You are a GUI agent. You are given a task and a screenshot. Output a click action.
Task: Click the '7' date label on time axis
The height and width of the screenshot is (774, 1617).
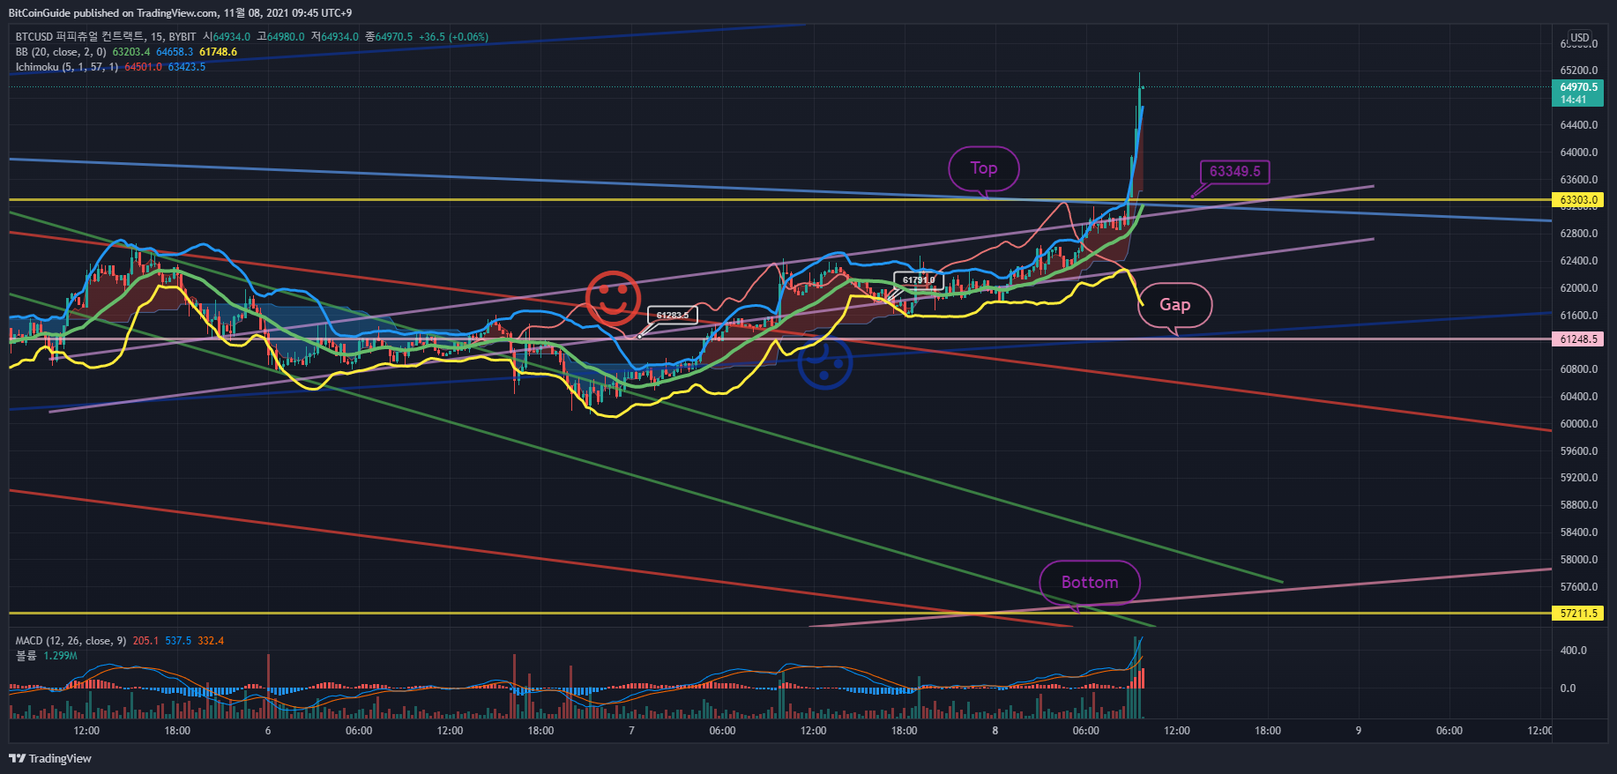pos(631,731)
